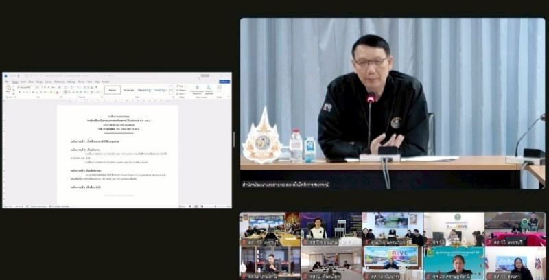Open the File menu tab

(6, 81)
